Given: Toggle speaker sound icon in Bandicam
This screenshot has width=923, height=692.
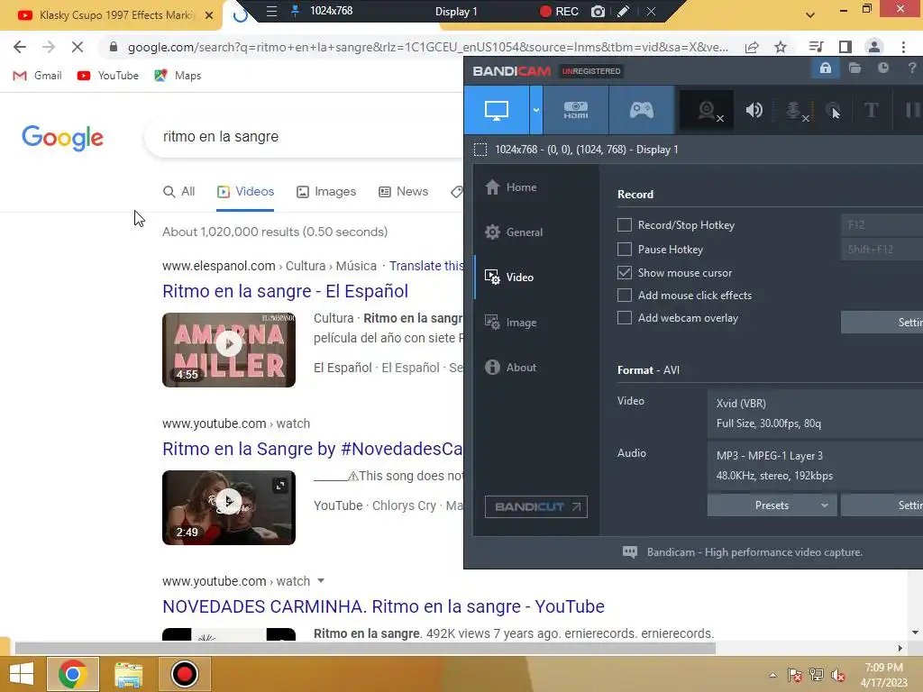Looking at the screenshot, I should 754,110.
